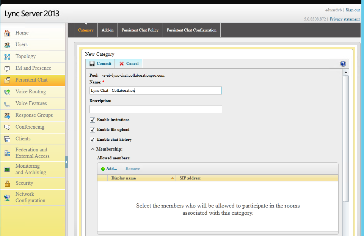
Task: Click Remove in Allowed members toolbar
Action: (x=133, y=168)
